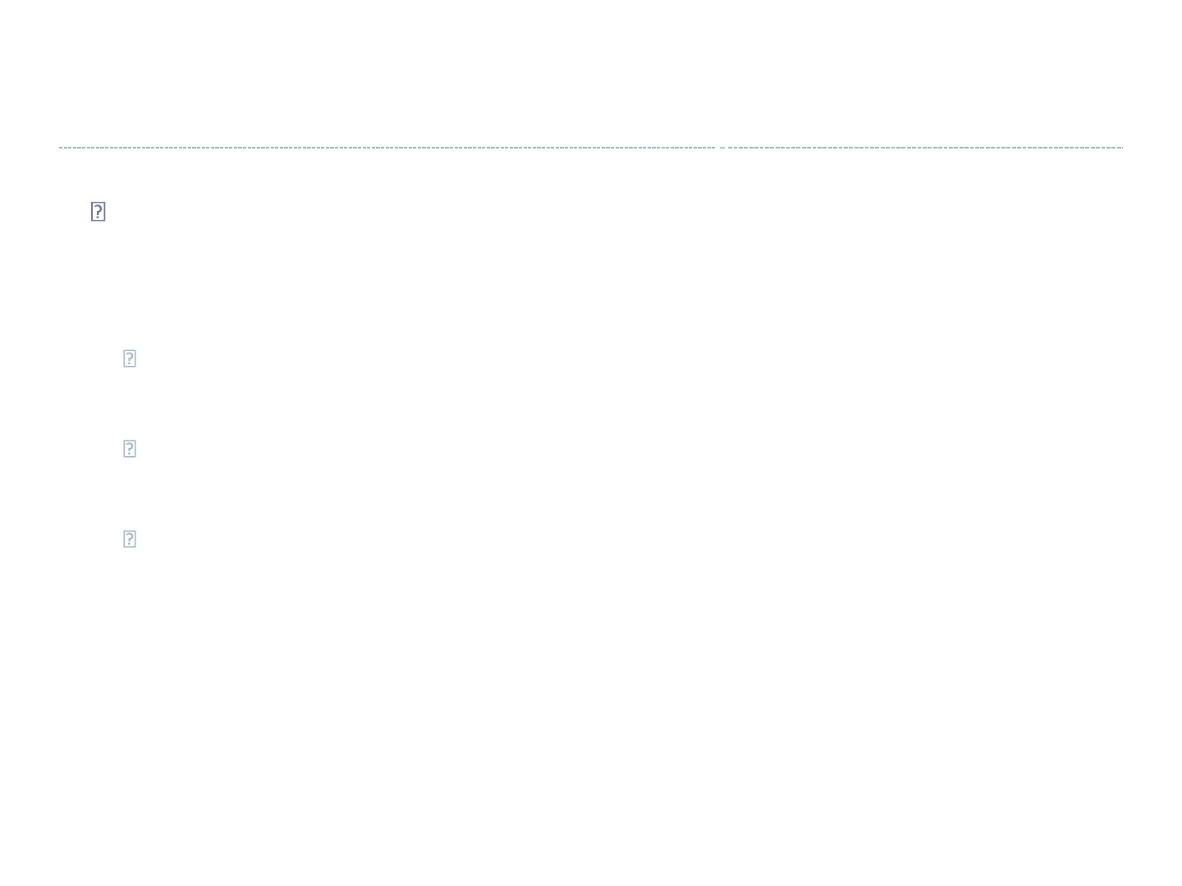Click the long dashed divider line

click(591, 148)
